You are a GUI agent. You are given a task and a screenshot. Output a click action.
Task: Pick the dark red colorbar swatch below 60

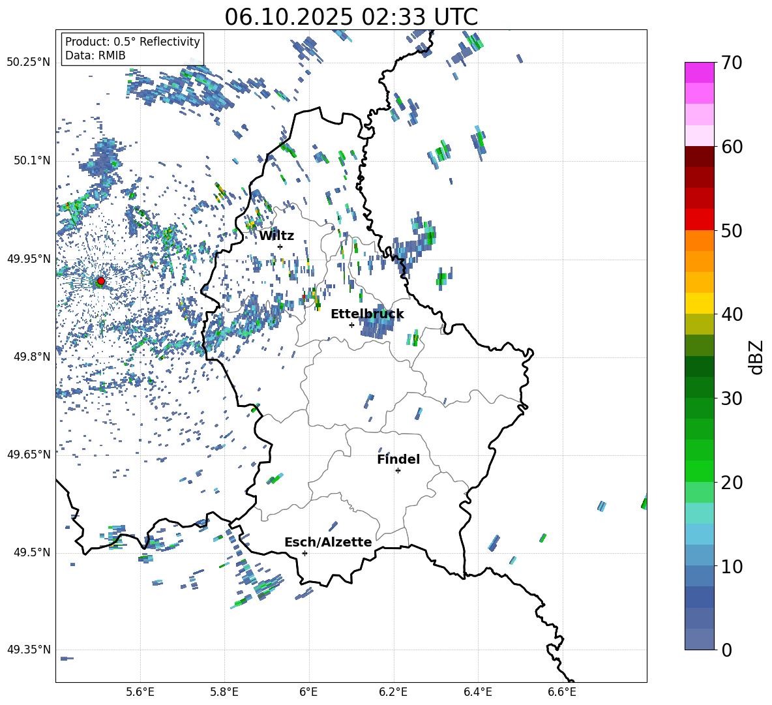(700, 157)
